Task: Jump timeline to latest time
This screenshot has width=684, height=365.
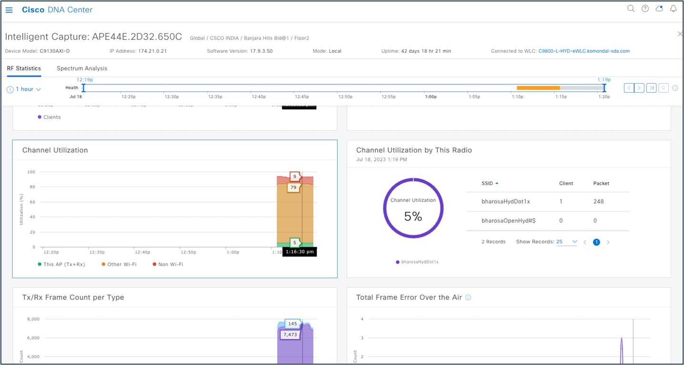Action: (x=651, y=88)
